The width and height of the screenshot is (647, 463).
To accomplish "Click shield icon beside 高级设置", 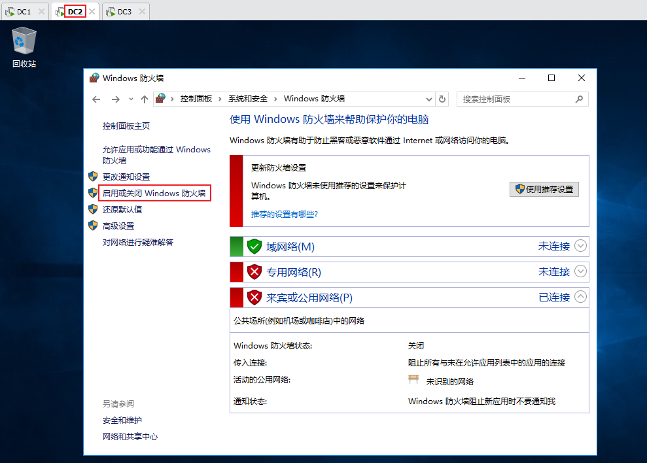I will point(94,226).
